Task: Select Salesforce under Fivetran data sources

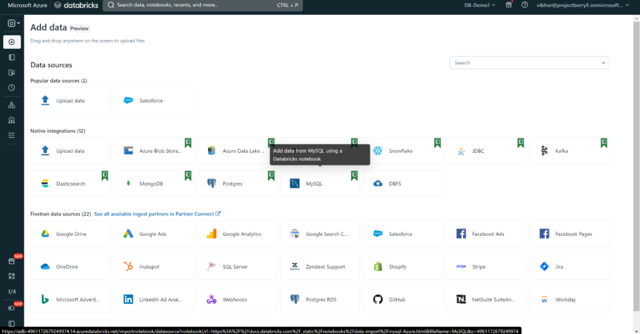Action: pos(403,233)
